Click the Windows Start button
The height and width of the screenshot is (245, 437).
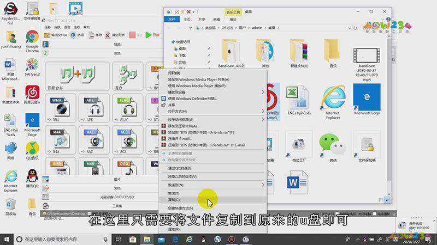click(x=7, y=239)
